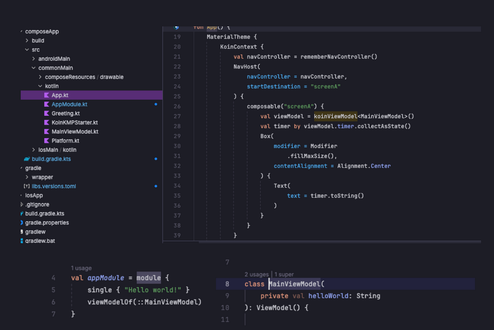Select the gradle folder in the tree
494x330 pixels.
(33, 168)
